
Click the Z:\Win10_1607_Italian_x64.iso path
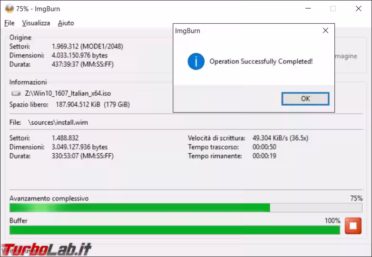point(68,93)
